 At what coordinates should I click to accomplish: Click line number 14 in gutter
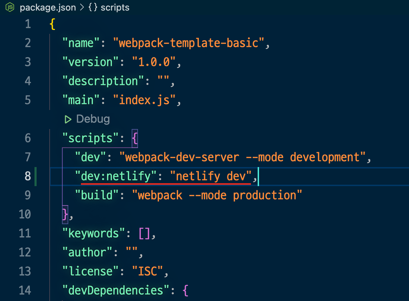click(25, 290)
